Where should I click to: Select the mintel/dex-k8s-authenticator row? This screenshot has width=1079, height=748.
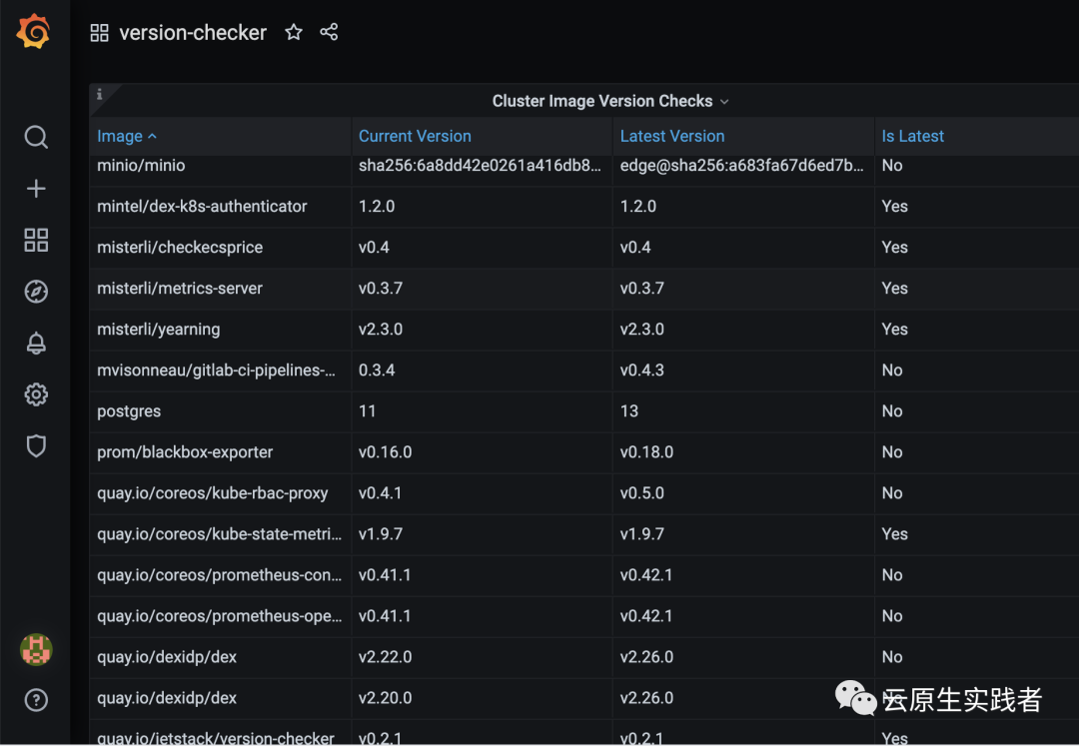click(x=584, y=207)
